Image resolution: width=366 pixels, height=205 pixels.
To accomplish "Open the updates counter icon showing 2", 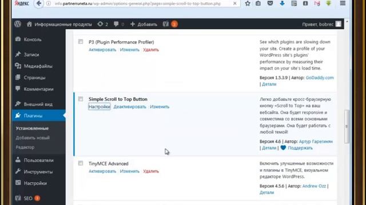I will coord(103,24).
